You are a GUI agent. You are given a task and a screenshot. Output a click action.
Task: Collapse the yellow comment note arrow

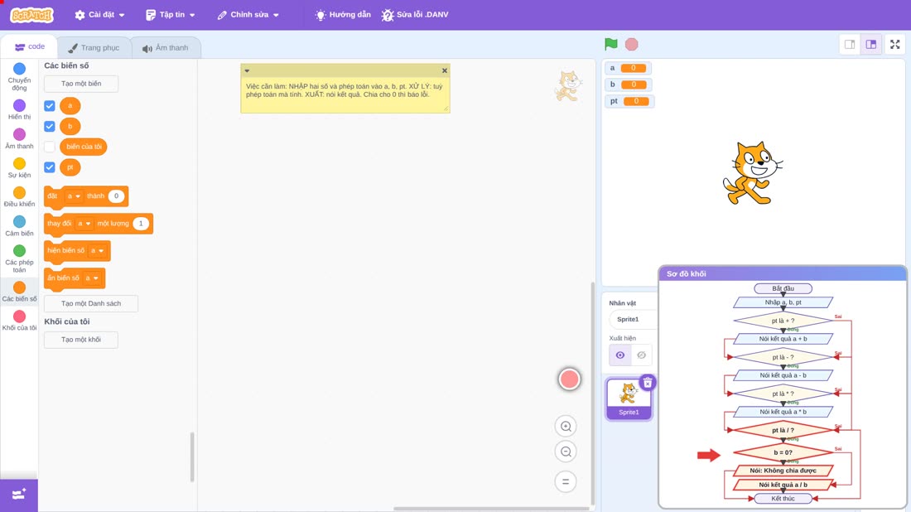coord(247,71)
